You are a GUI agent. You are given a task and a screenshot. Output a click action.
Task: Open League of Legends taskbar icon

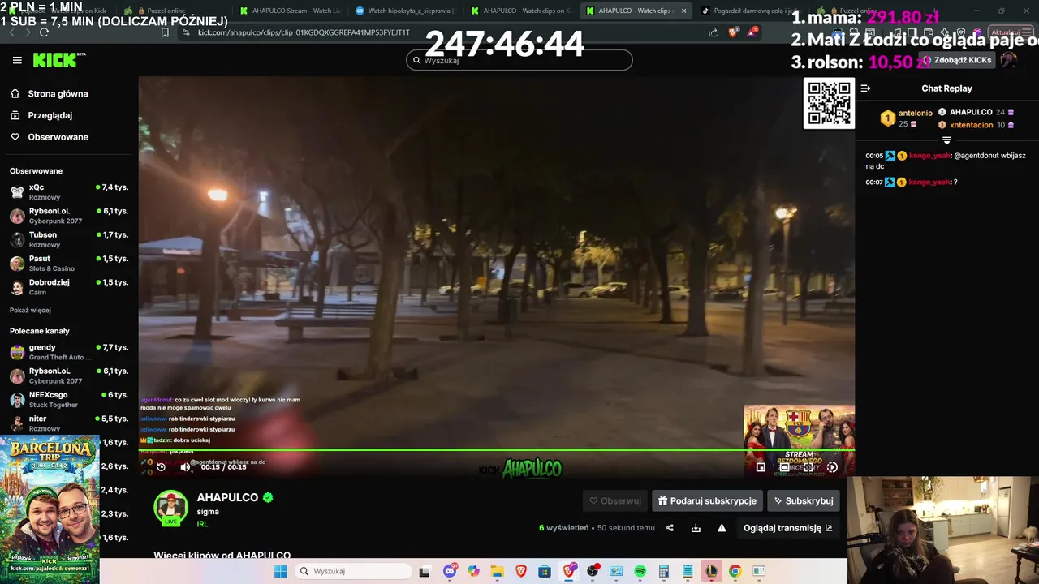tap(711, 571)
